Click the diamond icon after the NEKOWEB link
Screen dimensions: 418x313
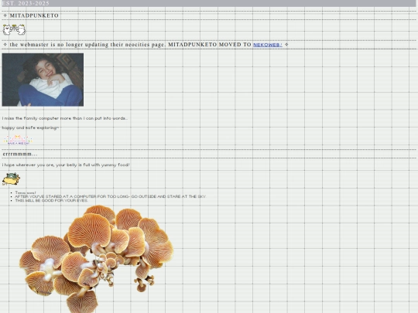point(286,45)
